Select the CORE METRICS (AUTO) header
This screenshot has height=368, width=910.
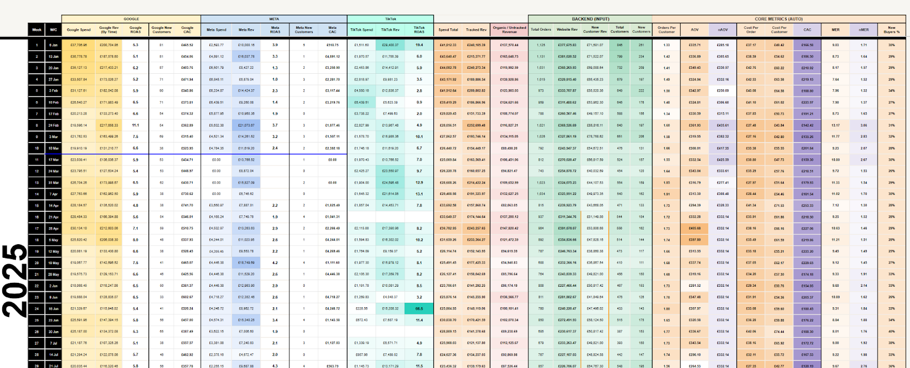point(779,19)
